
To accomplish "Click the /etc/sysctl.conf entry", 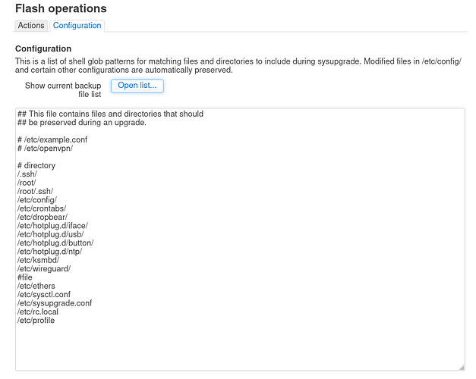I will [44, 294].
